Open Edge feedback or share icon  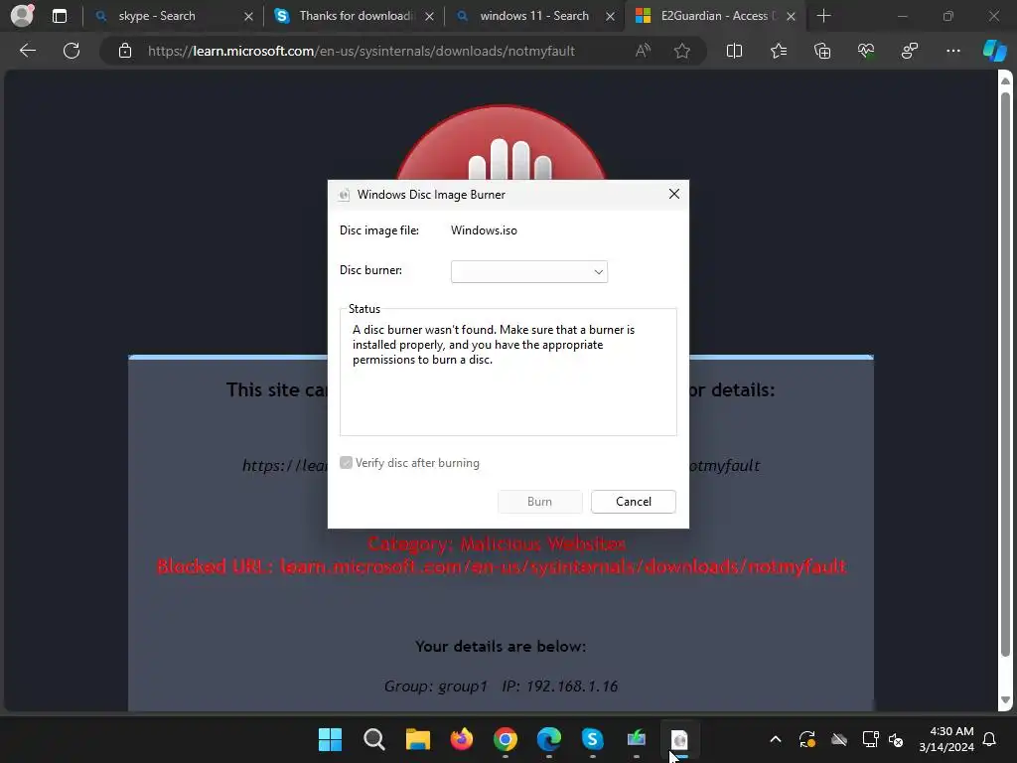click(910, 51)
